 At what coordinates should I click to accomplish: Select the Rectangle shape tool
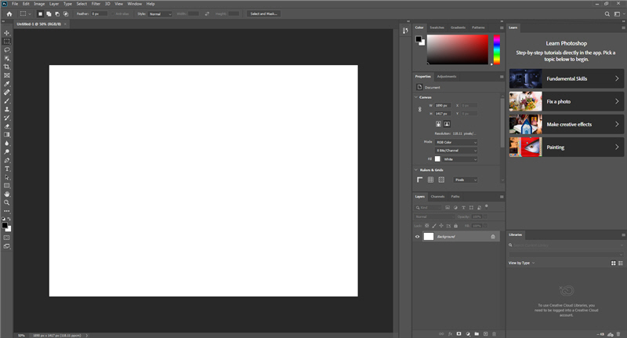[x=7, y=186]
